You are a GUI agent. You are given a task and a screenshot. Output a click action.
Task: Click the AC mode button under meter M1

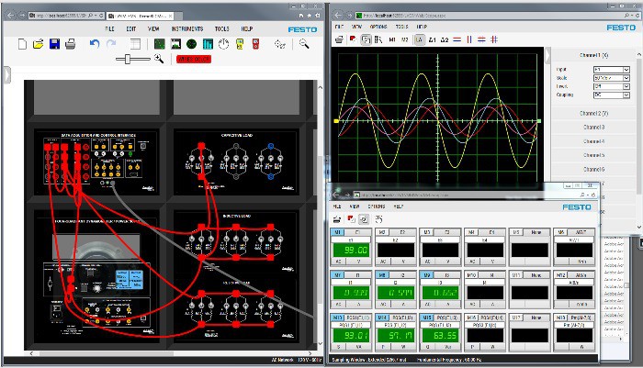coord(337,261)
